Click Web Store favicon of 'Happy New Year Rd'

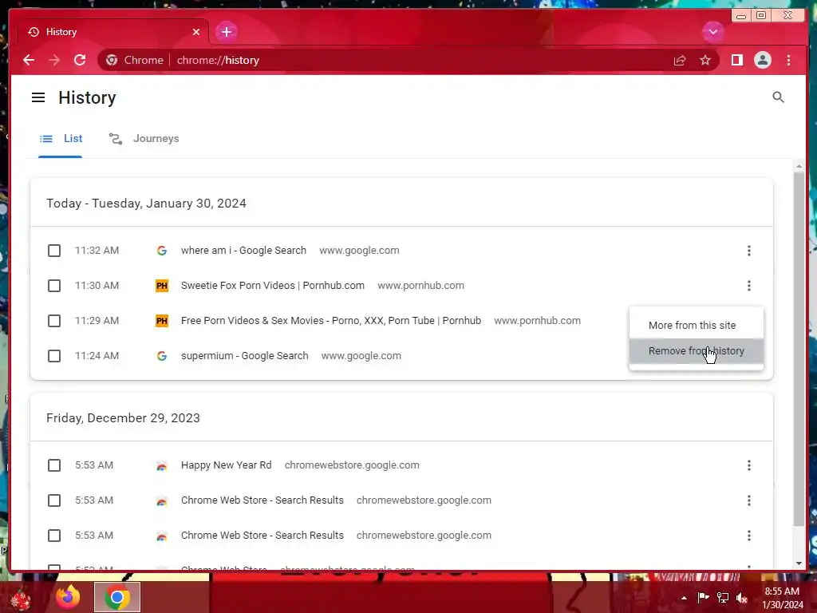pyautogui.click(x=161, y=465)
